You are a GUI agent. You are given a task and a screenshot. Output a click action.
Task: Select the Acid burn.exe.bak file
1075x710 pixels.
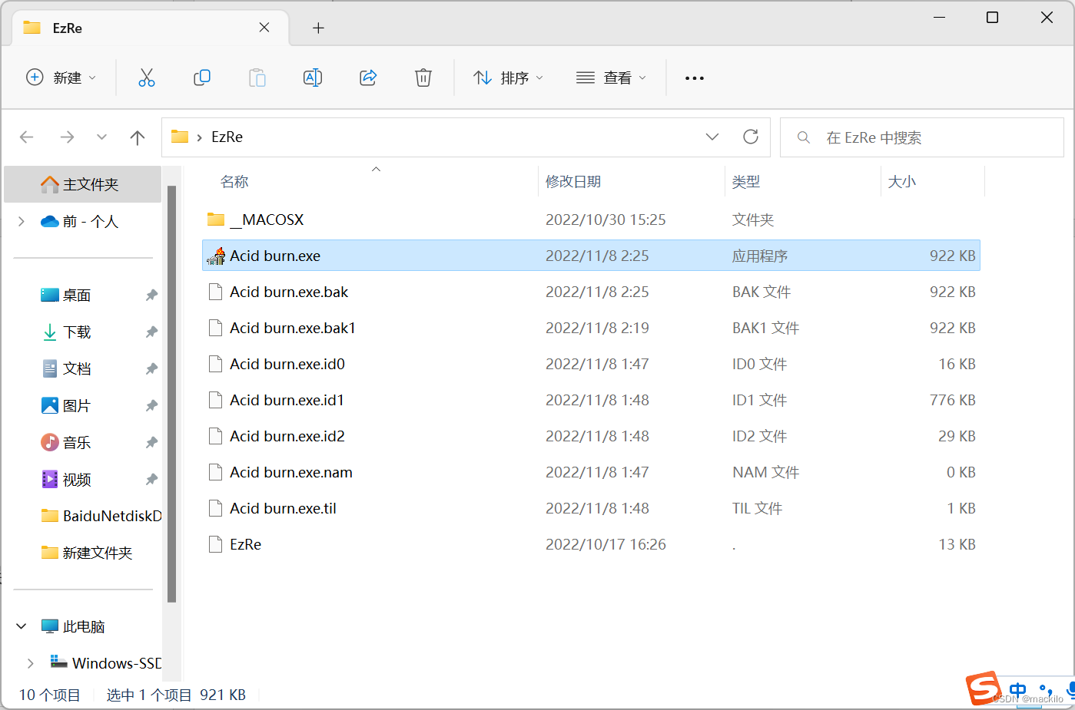[x=591, y=292]
